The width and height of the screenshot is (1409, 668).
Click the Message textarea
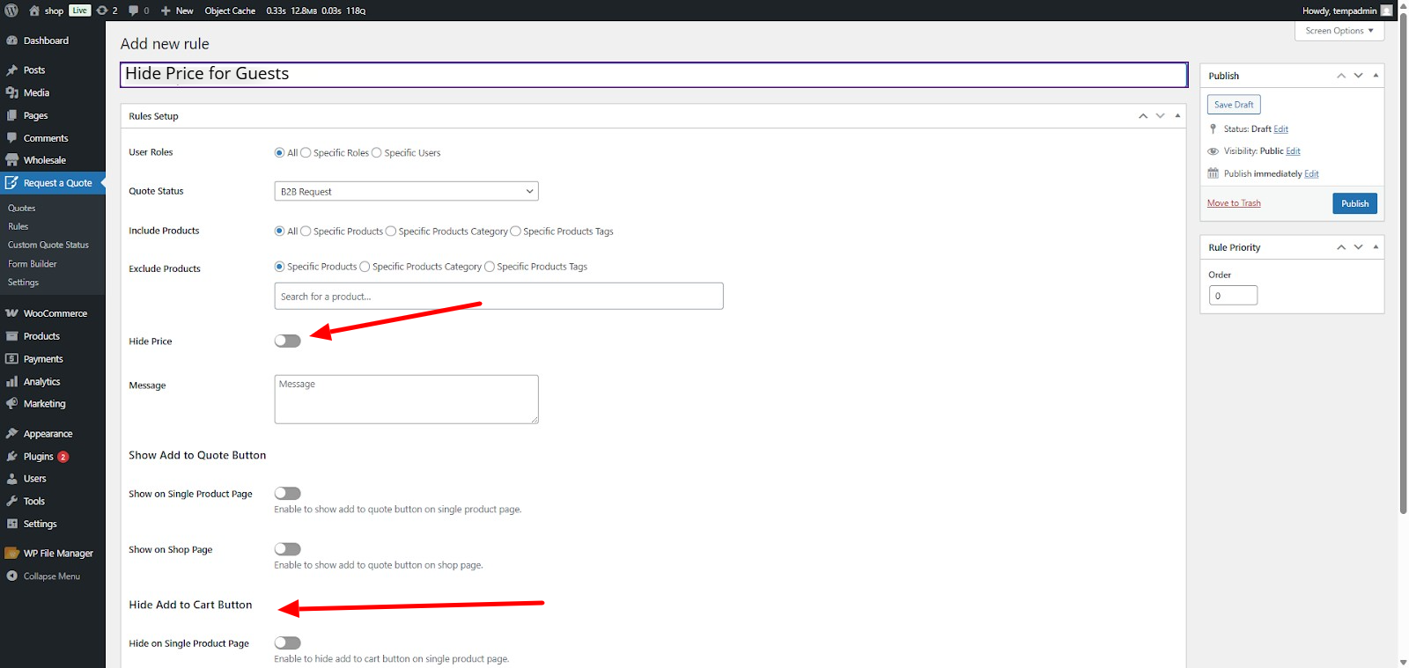(406, 400)
